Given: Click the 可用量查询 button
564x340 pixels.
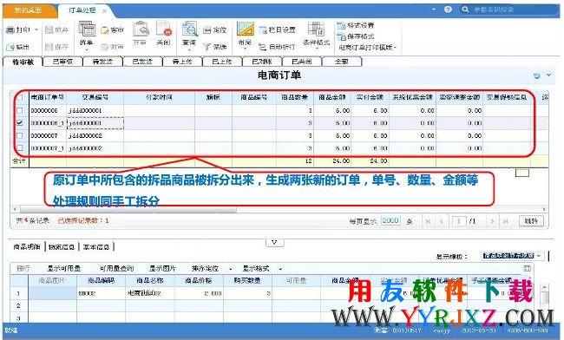Looking at the screenshot, I should [116, 269].
